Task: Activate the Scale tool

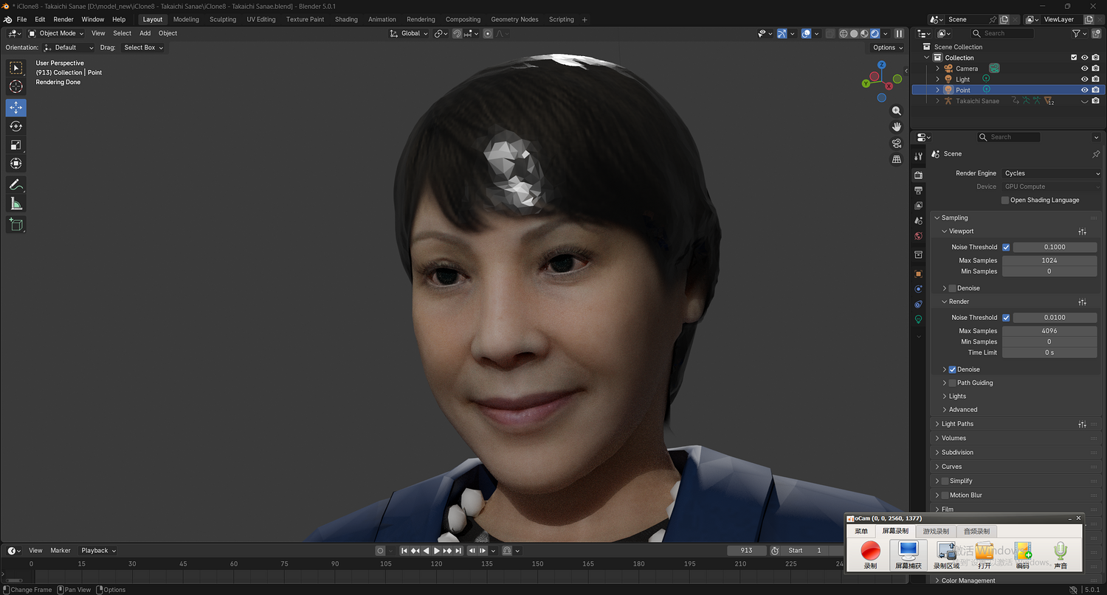Action: pos(16,145)
